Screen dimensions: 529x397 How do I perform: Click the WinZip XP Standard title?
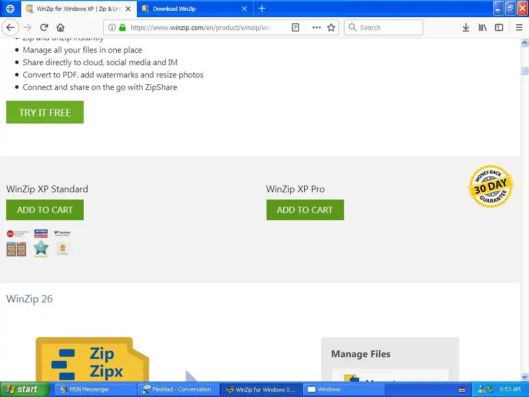click(x=47, y=189)
